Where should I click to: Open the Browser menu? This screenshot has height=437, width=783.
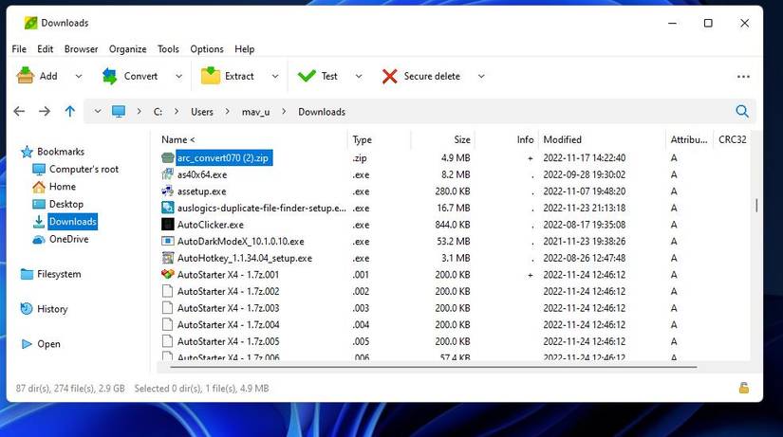coord(81,49)
